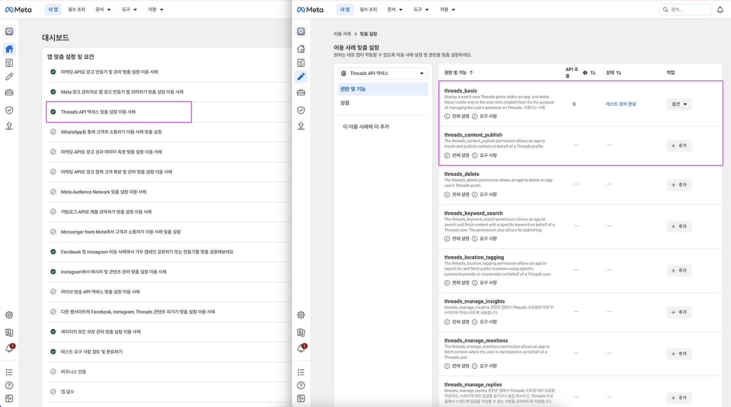Select 필수 조치 tab in left window
731x407 pixels.
point(76,10)
